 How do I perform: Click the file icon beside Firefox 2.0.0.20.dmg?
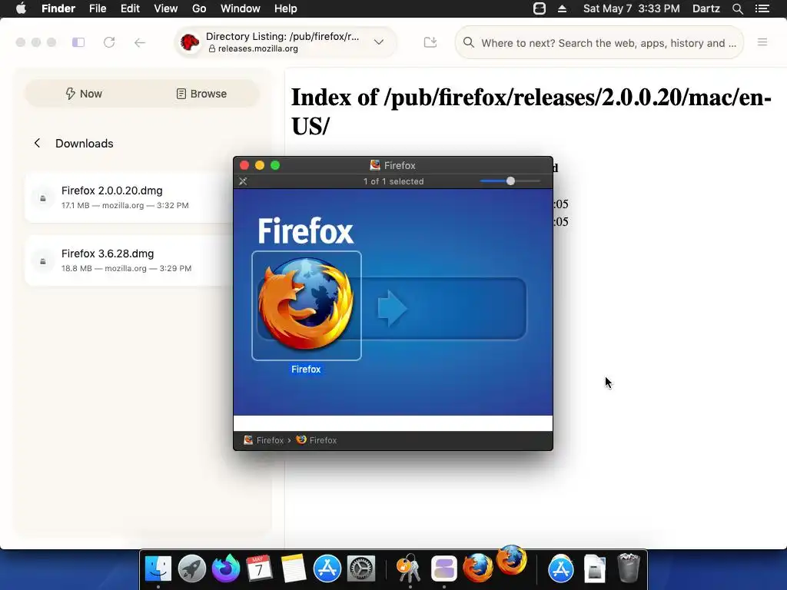pyautogui.click(x=43, y=198)
